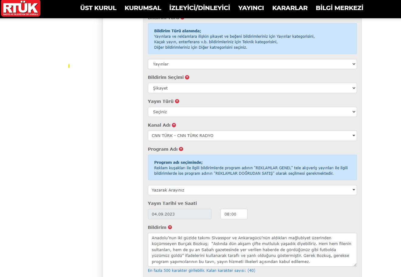
Task: Open the KARARLAR menu
Action: click(x=290, y=8)
